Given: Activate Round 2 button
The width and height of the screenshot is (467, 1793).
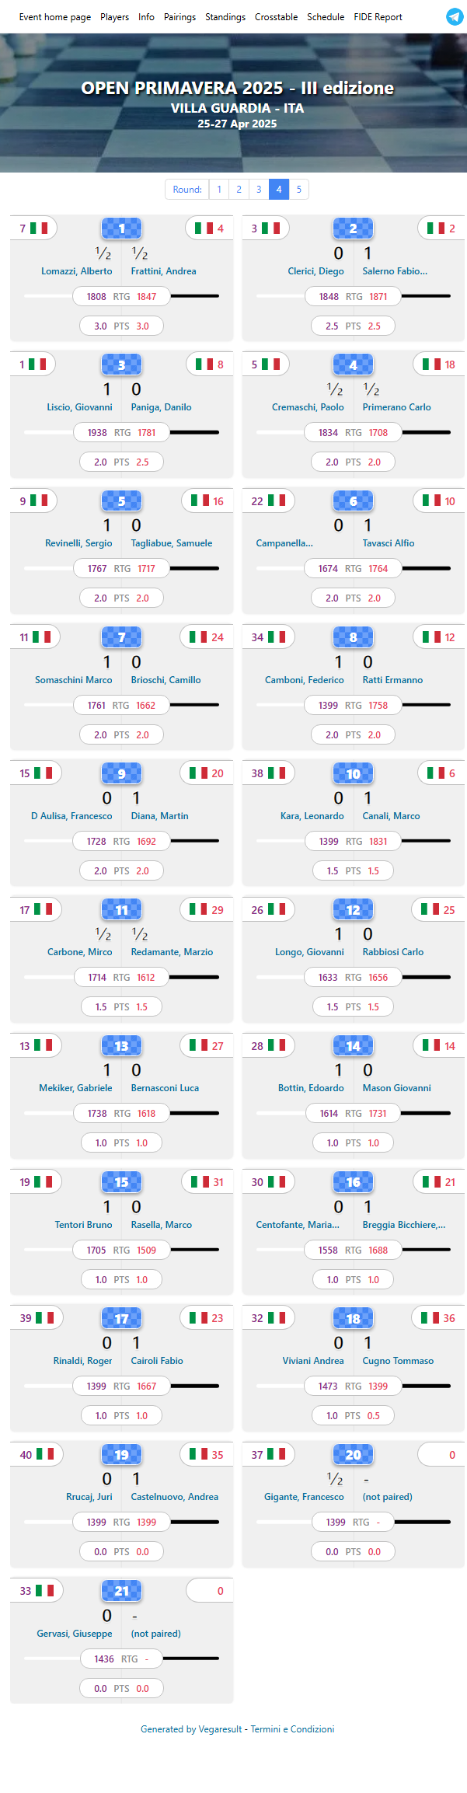Looking at the screenshot, I should tap(239, 189).
